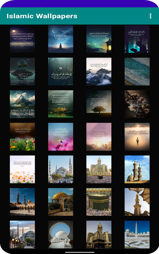Open the colorful wildflower field wallpaper
The image size is (159, 254).
tap(22, 137)
